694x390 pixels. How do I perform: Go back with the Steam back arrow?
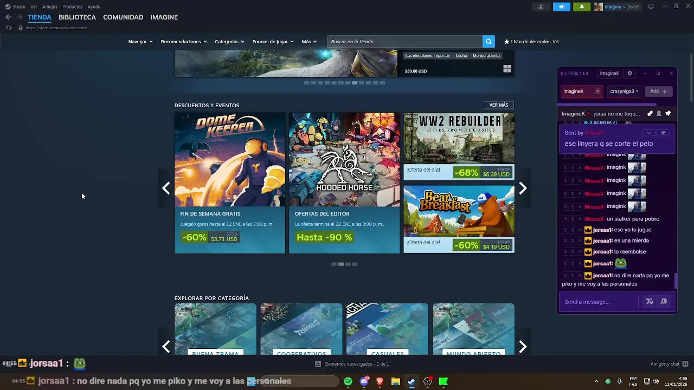8,17
